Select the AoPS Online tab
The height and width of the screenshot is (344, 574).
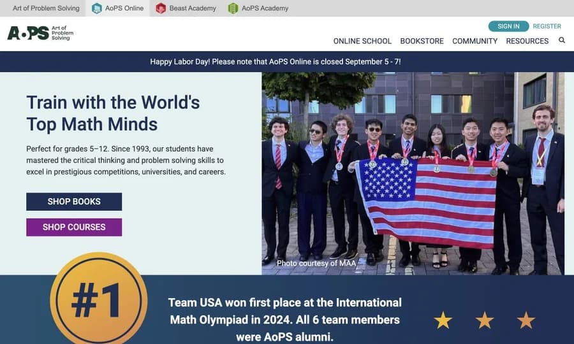(118, 8)
